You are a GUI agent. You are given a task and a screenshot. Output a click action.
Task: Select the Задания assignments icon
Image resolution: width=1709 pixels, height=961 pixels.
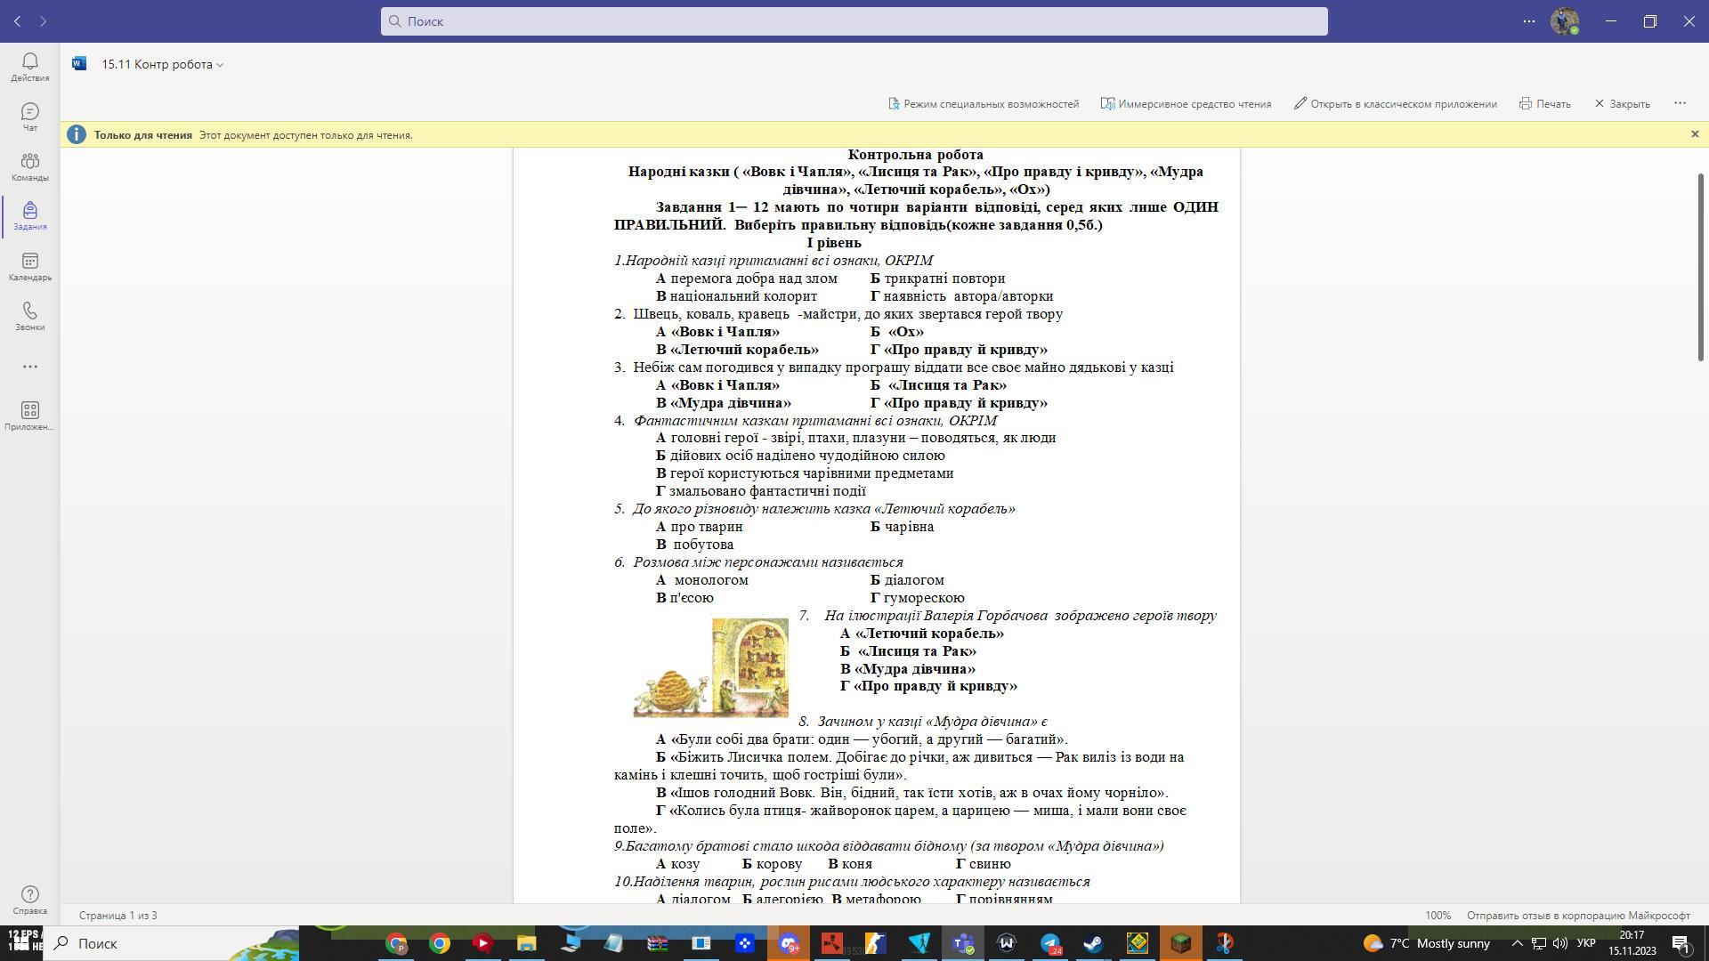(x=29, y=216)
